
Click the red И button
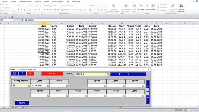click(x=30, y=73)
